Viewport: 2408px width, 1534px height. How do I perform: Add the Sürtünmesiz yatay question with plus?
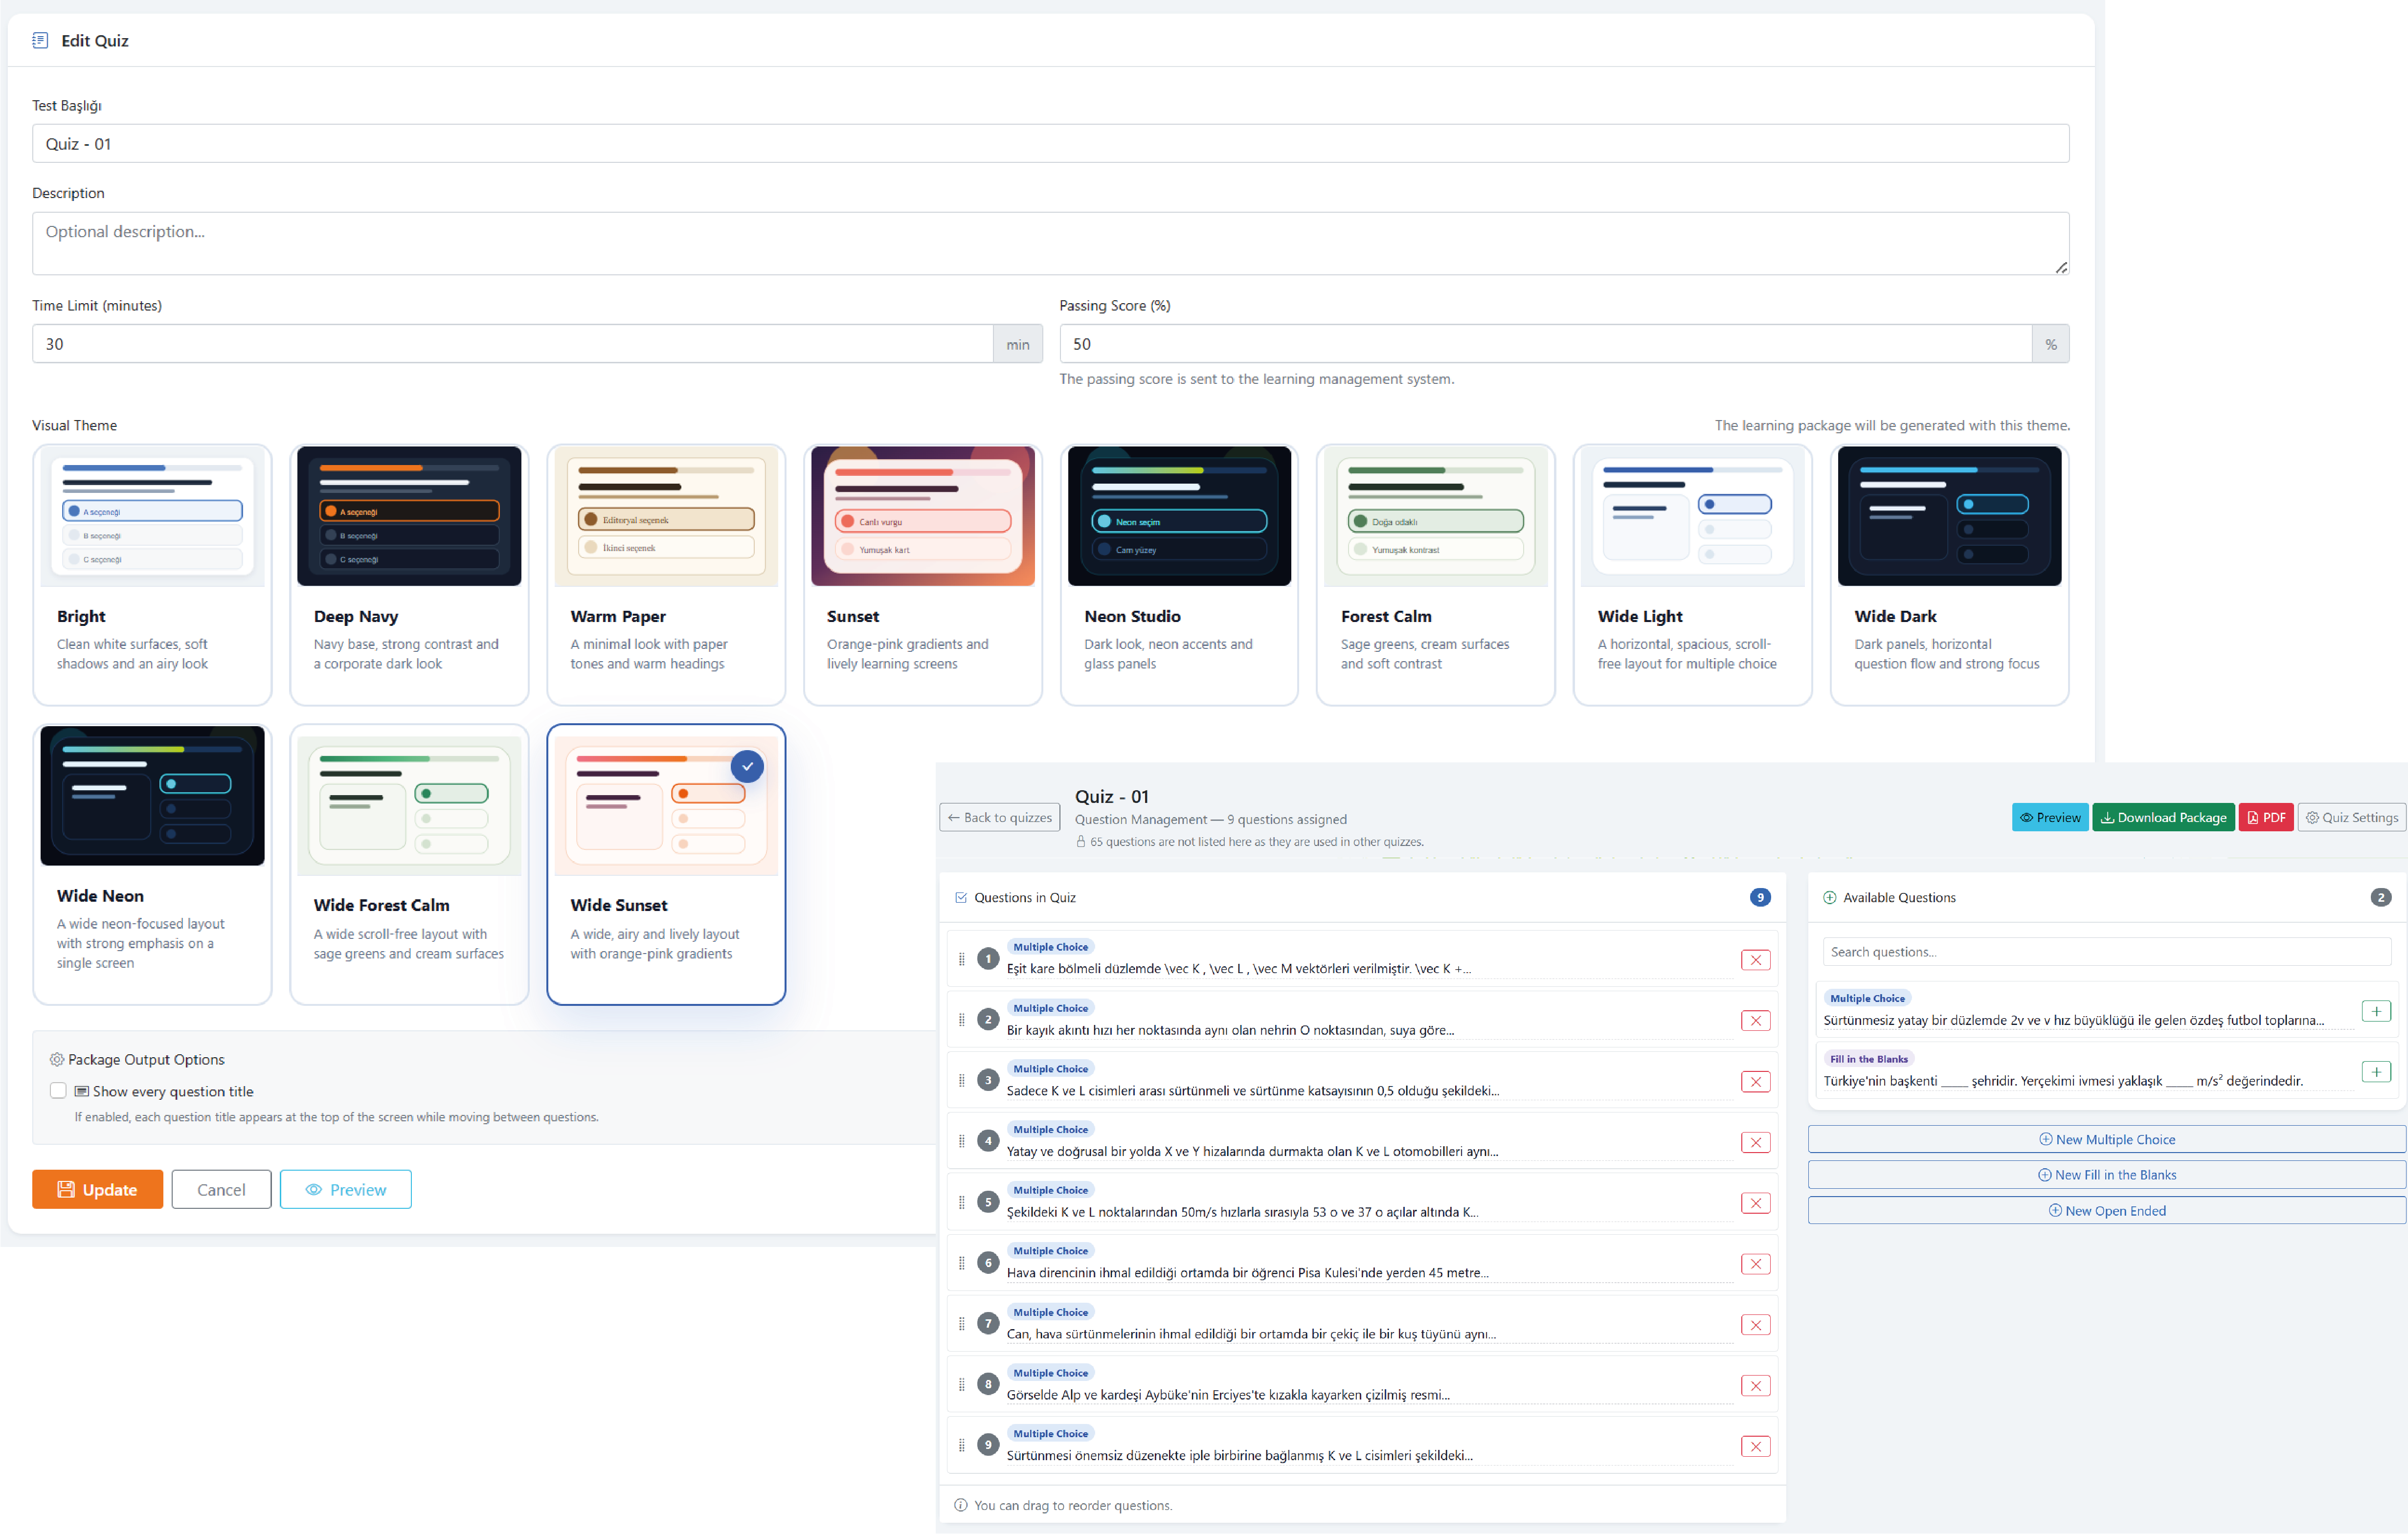coord(2375,1011)
